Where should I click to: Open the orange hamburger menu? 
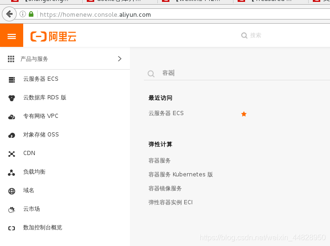pos(12,35)
